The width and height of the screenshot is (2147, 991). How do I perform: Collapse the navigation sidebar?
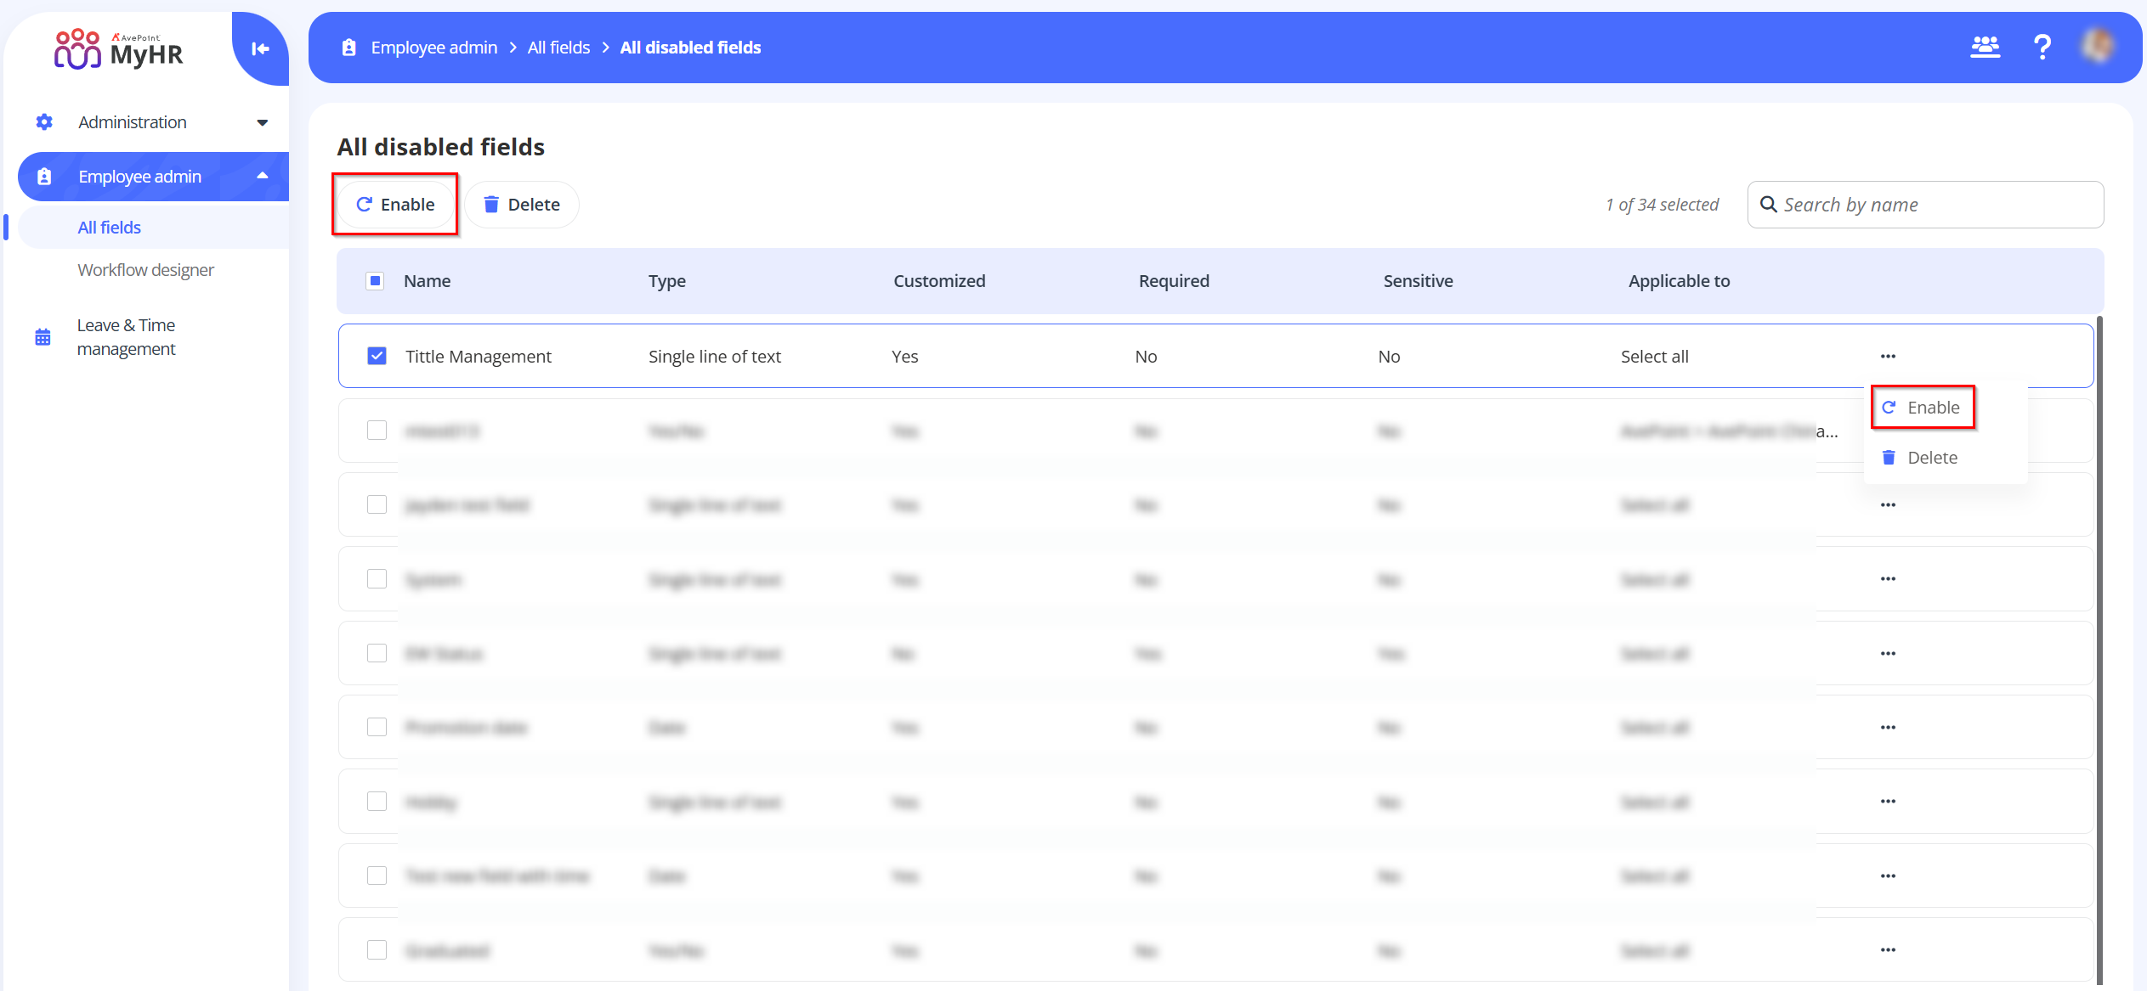click(259, 49)
